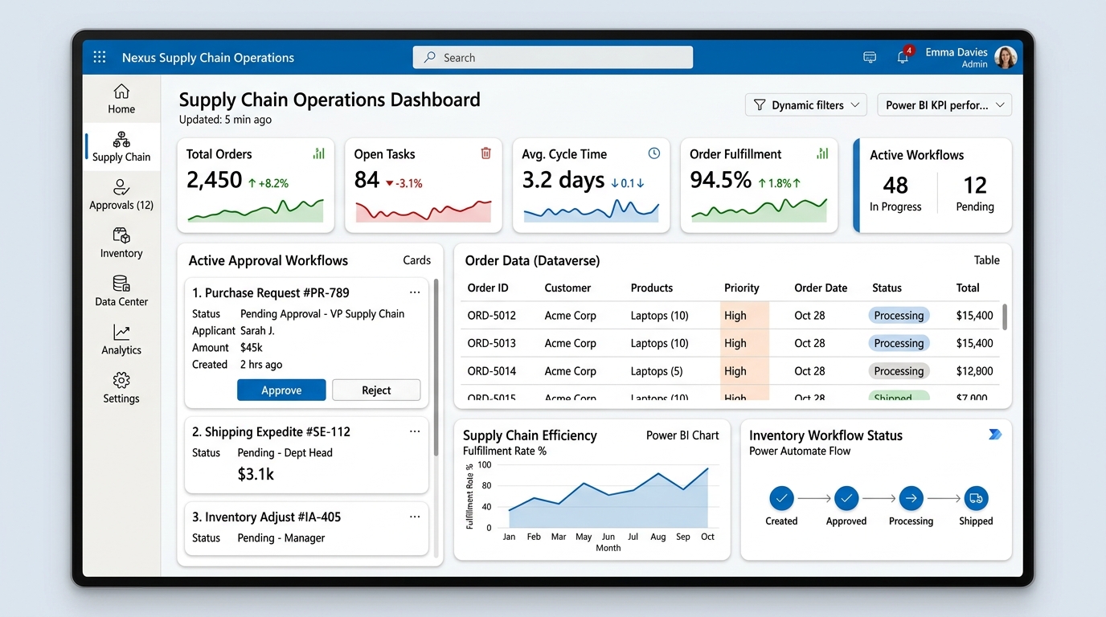Click the Order Data table scrollbar
The height and width of the screenshot is (617, 1106).
click(1005, 317)
